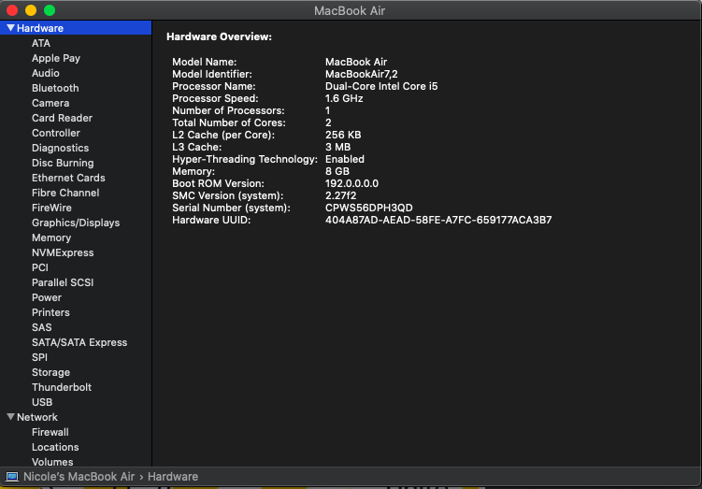702x489 pixels.
Task: Show Bluetooth hardware details
Action: (x=55, y=88)
